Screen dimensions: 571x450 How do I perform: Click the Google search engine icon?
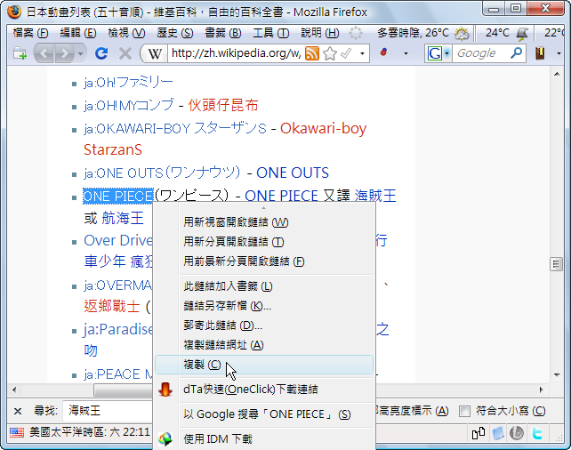[435, 53]
